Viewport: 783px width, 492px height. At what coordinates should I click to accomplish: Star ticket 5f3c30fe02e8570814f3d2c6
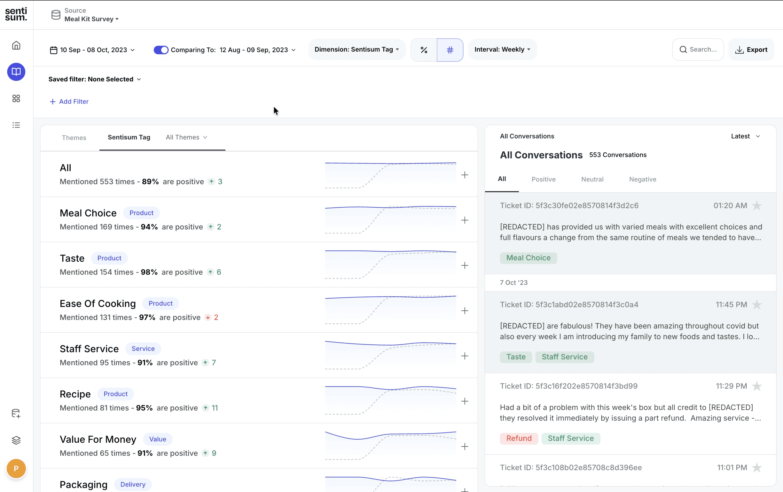tap(757, 206)
